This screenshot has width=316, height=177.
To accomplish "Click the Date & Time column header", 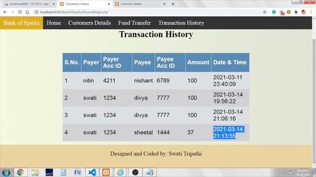I will tap(230, 62).
